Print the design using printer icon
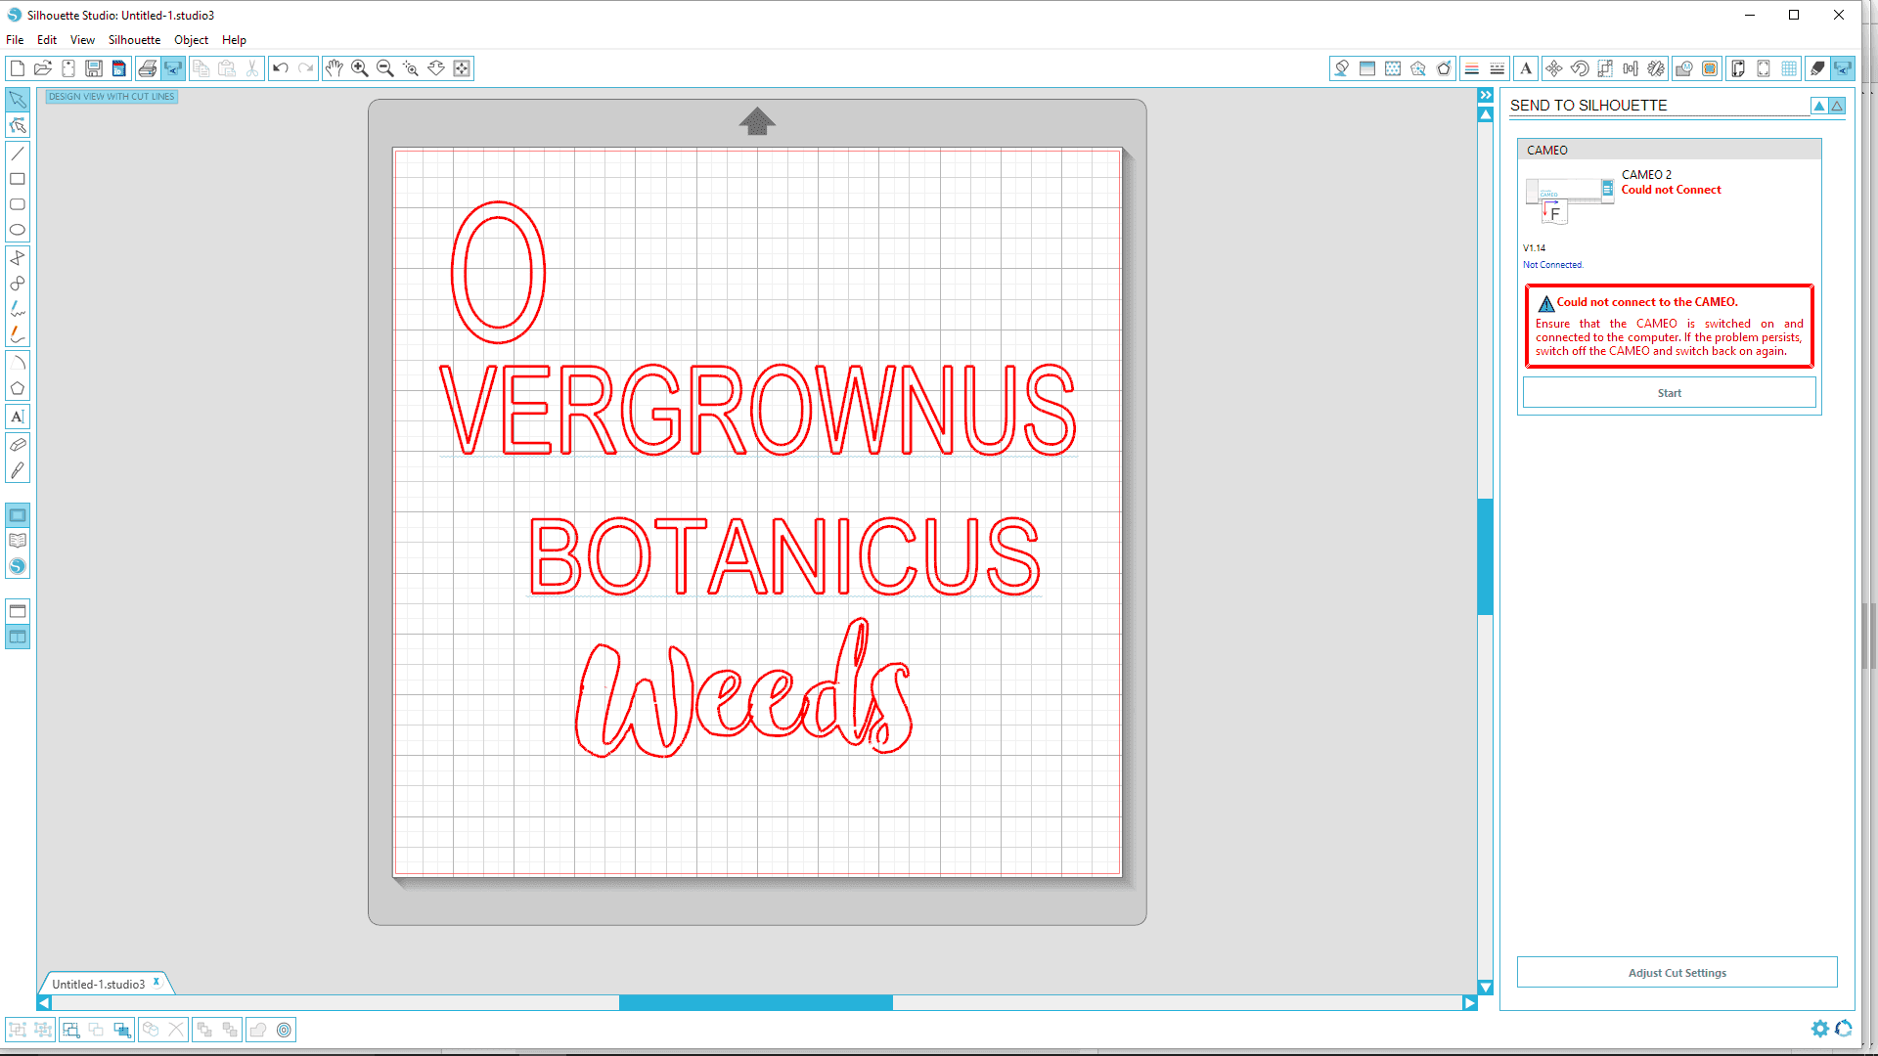1878x1056 pixels. click(147, 68)
